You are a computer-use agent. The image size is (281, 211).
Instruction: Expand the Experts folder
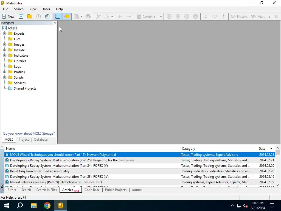4,34
